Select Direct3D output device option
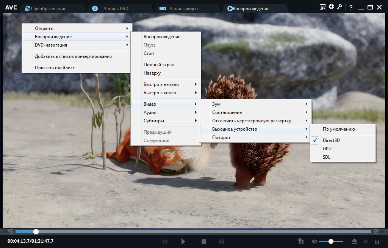The height and width of the screenshot is (248, 388). pyautogui.click(x=331, y=140)
